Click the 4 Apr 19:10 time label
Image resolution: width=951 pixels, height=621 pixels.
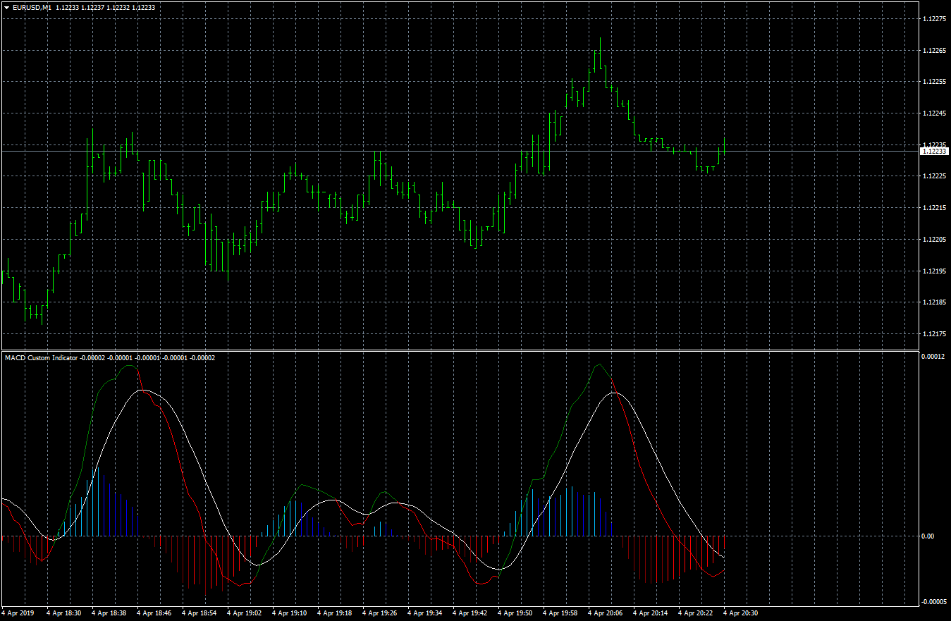click(290, 613)
